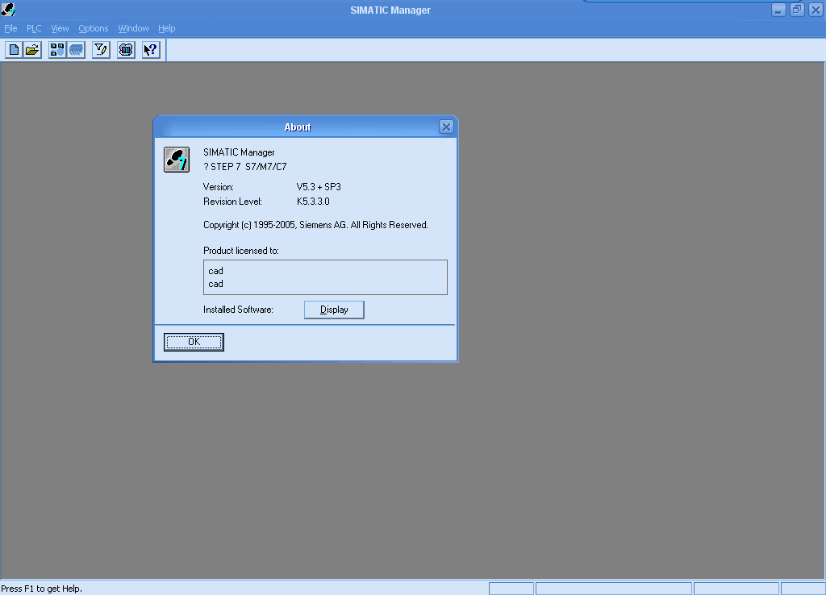Activate the What's This help pointer icon
Screen dimensions: 826x595
(x=151, y=50)
